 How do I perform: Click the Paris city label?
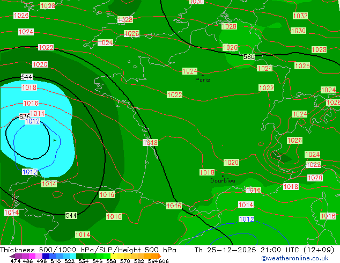203,80
